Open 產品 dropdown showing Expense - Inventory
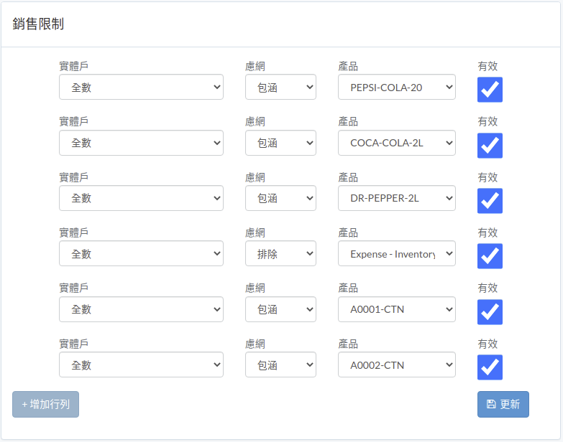 pos(397,253)
